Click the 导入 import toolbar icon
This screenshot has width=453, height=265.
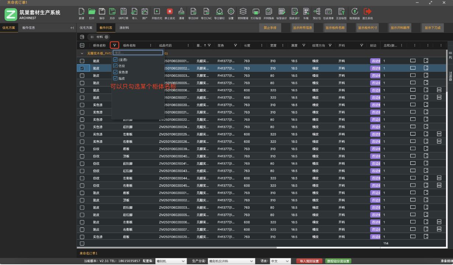pyautogui.click(x=134, y=13)
